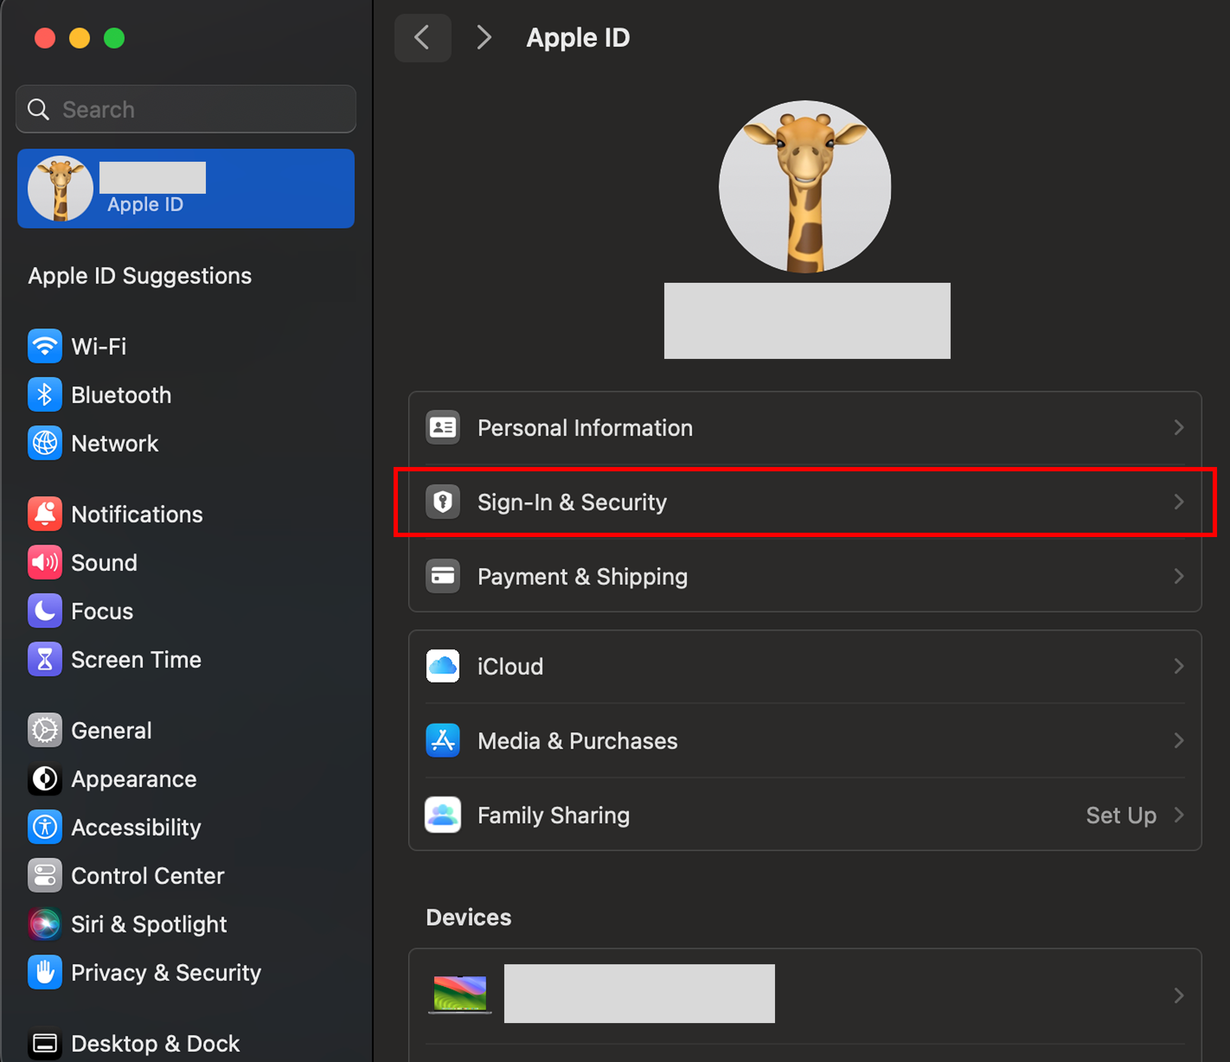Open the device row chevron under Devices
The image size is (1230, 1062).
(1179, 995)
